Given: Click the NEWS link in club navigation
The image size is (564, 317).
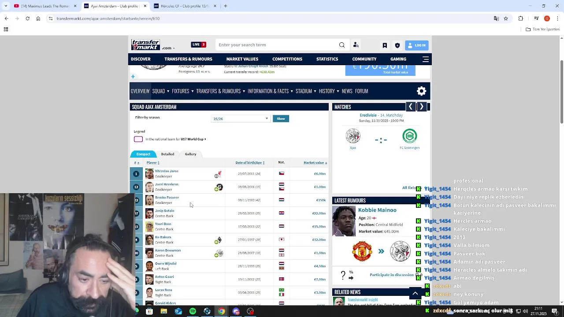Looking at the screenshot, I should tap(347, 91).
